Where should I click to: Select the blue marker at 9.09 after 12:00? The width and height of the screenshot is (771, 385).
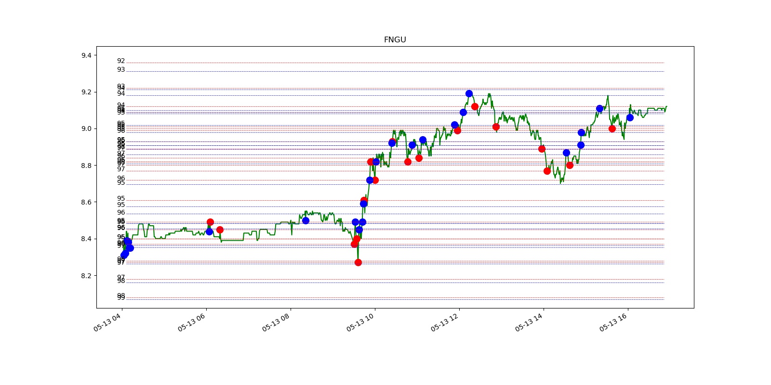[463, 112]
